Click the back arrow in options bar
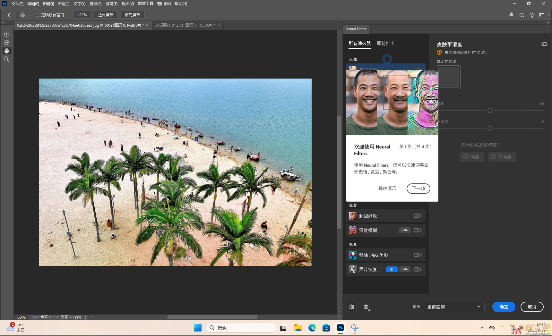 [x=9, y=15]
